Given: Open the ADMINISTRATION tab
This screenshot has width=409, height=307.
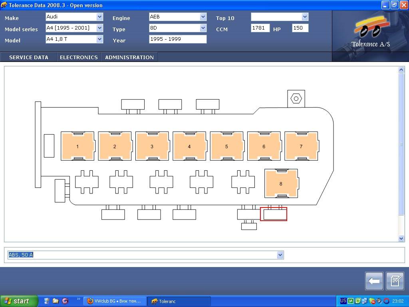Looking at the screenshot, I should [x=129, y=57].
